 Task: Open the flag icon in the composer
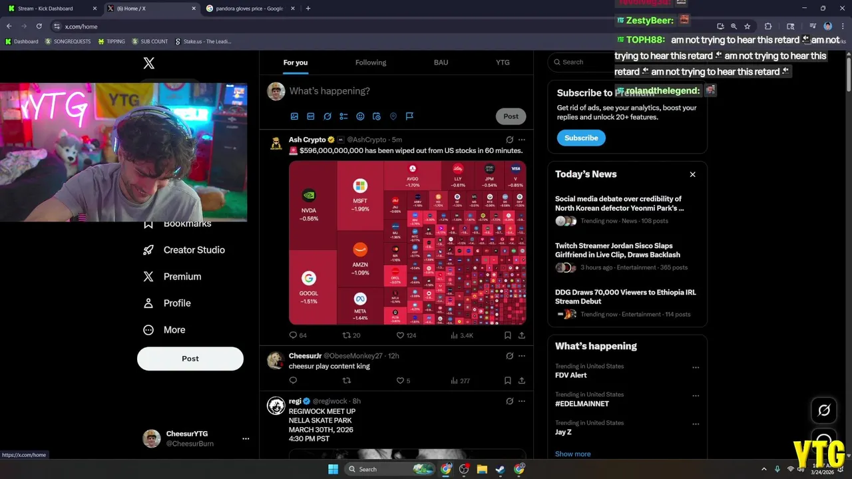409,116
